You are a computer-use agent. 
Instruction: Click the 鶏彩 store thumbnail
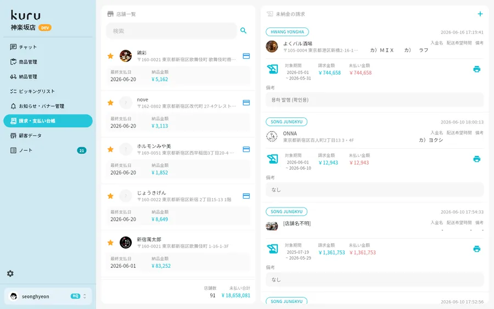(126, 56)
